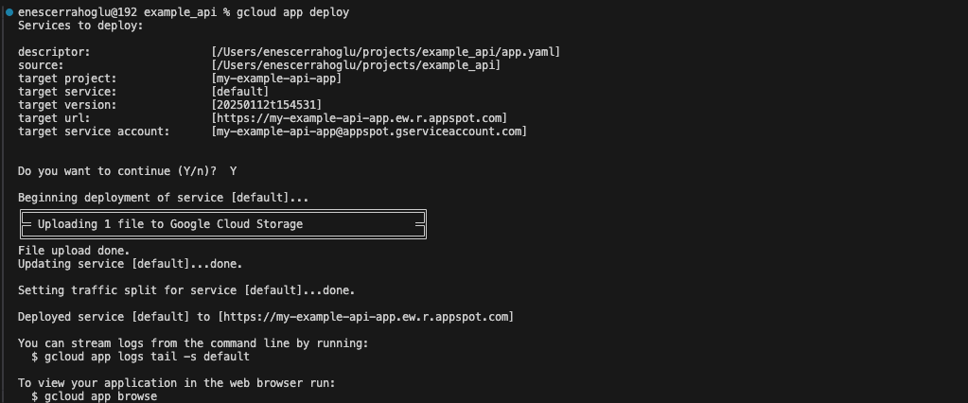Click the gcloud app deploy command text

tap(292, 12)
